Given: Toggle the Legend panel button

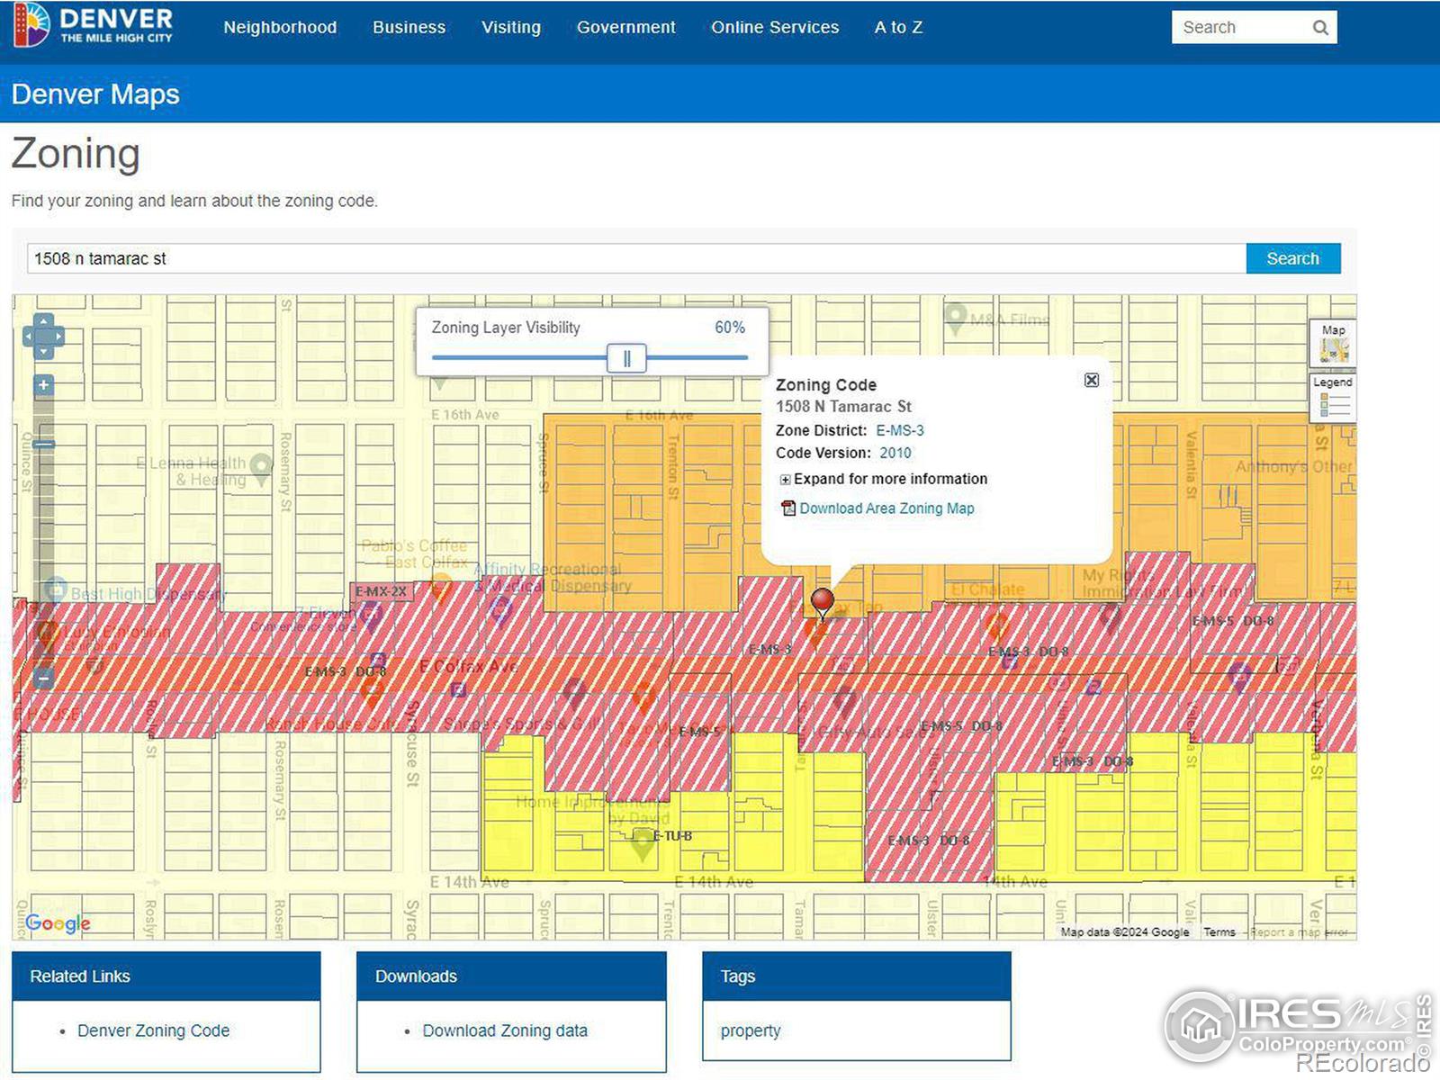Looking at the screenshot, I should click(x=1333, y=396).
